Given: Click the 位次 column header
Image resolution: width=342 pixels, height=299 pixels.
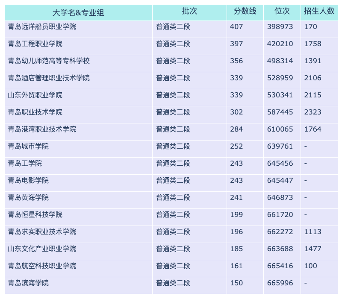Looking at the screenshot, I should tap(282, 13).
